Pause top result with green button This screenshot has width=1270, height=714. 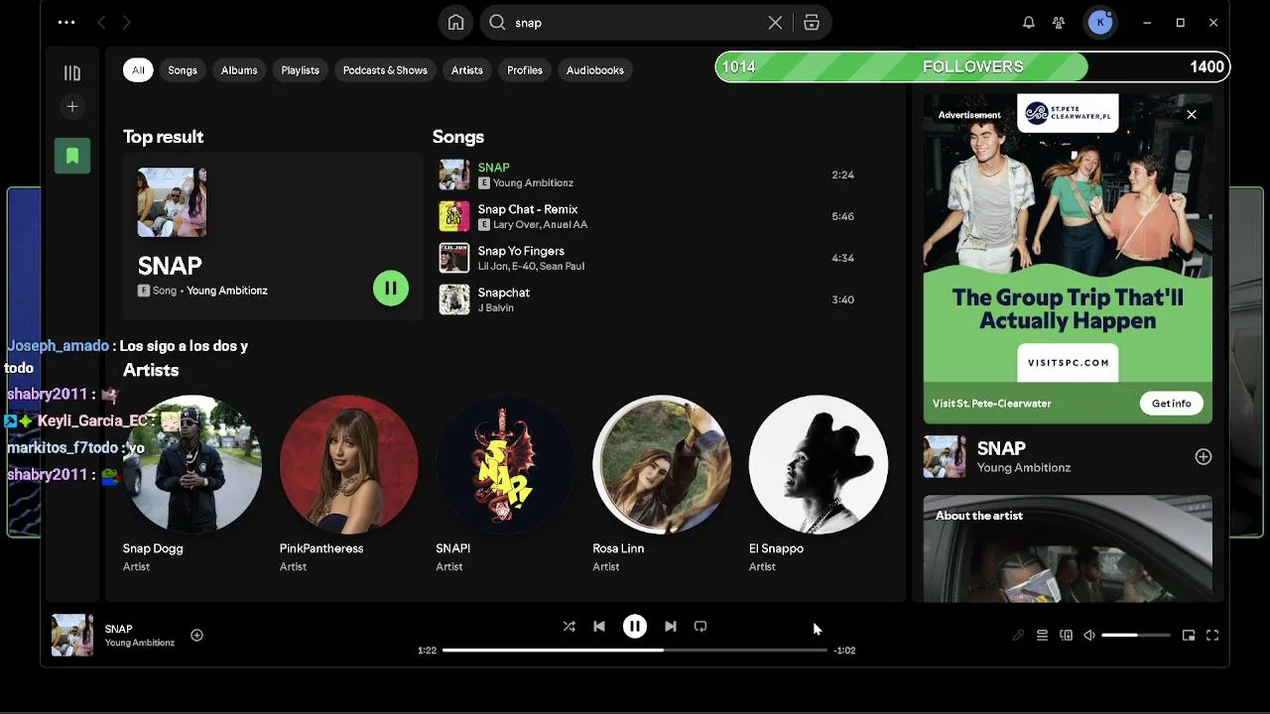[391, 289]
